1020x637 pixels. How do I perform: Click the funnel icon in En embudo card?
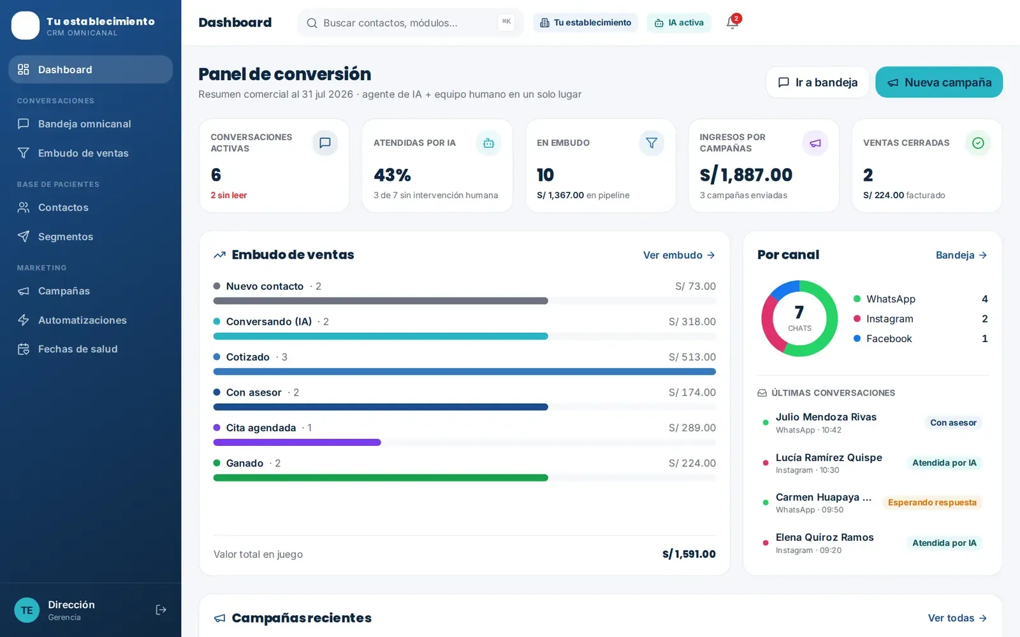(652, 143)
